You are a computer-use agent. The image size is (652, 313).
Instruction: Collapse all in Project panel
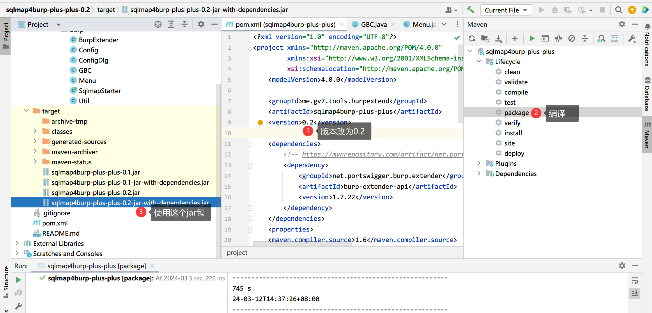tap(185, 24)
